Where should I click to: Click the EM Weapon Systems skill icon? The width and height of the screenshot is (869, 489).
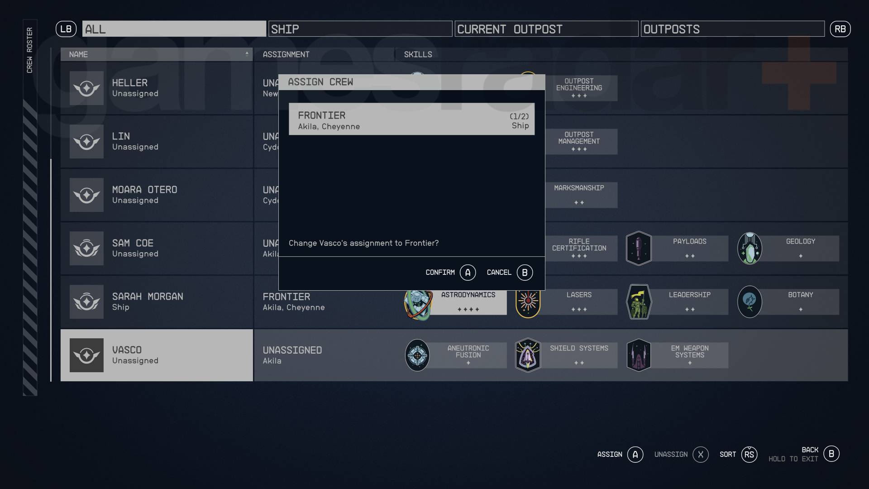(x=639, y=355)
